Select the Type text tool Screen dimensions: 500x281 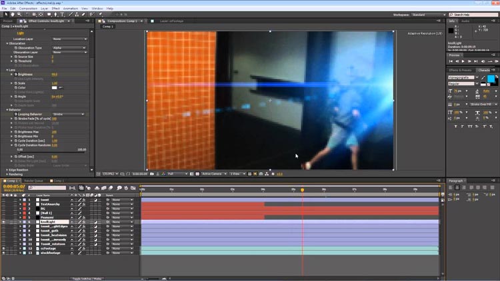[62, 15]
